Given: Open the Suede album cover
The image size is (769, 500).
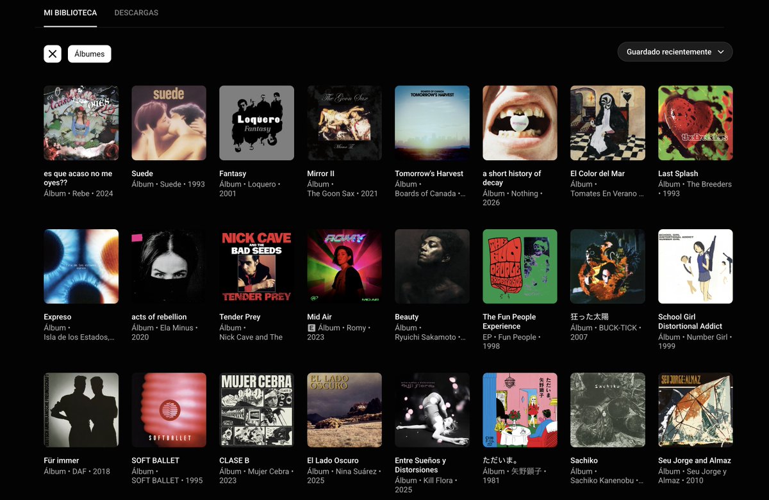Looking at the screenshot, I should [169, 123].
